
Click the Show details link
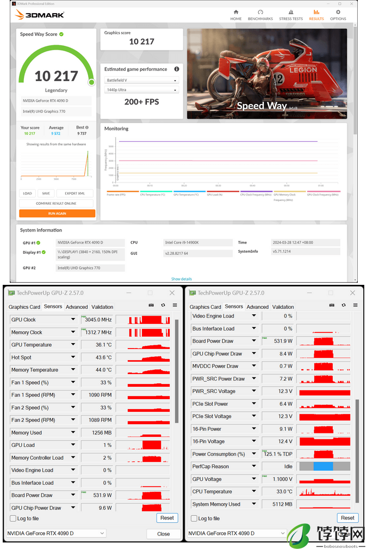182,279
